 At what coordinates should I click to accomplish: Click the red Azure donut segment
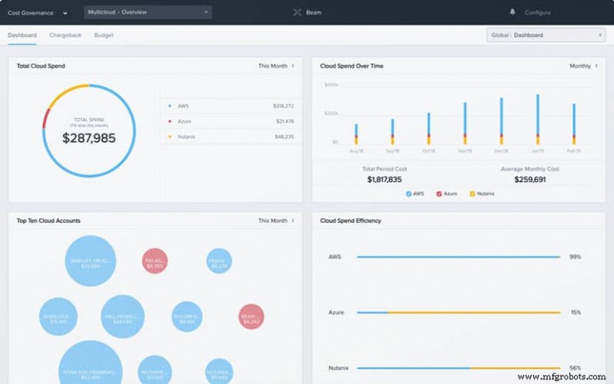[46, 118]
